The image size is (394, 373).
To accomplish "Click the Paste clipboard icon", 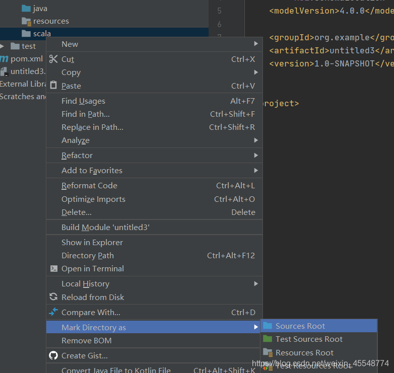I will point(53,85).
